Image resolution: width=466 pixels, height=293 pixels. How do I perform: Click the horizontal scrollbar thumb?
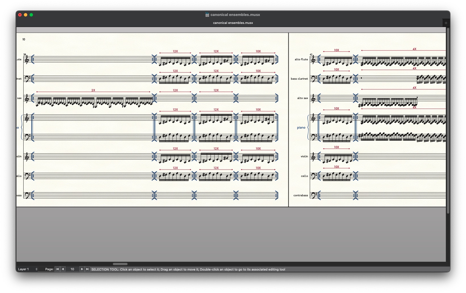pyautogui.click(x=120, y=264)
